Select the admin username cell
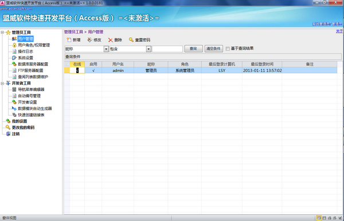 point(118,70)
